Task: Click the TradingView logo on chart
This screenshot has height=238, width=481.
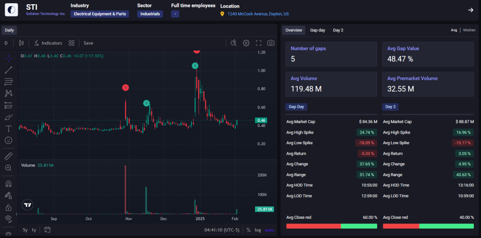Action: coord(28,205)
